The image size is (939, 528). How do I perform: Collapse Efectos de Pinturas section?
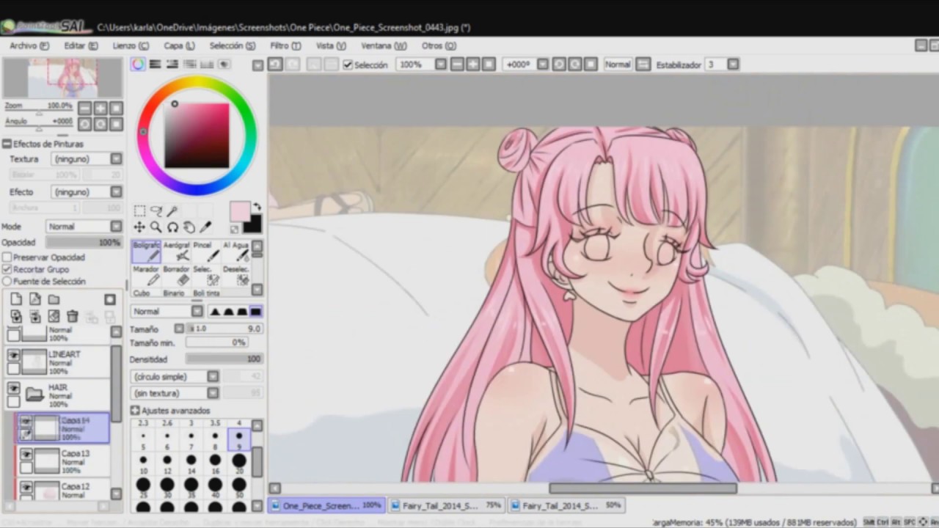[x=7, y=144]
